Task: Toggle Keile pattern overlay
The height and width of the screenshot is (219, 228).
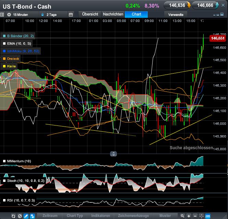Action: click(4, 66)
